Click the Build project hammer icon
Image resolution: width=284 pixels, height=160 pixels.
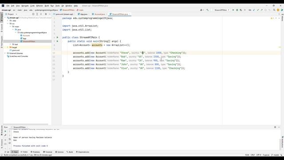207,10
